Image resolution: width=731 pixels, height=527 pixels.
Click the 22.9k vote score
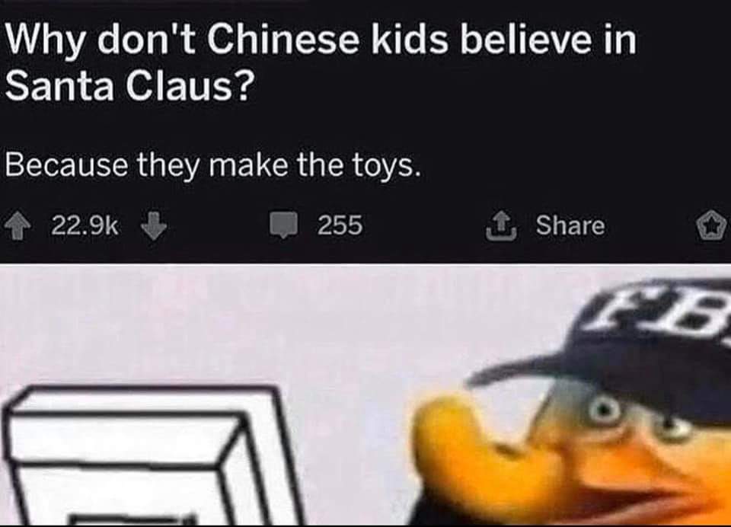coord(85,225)
